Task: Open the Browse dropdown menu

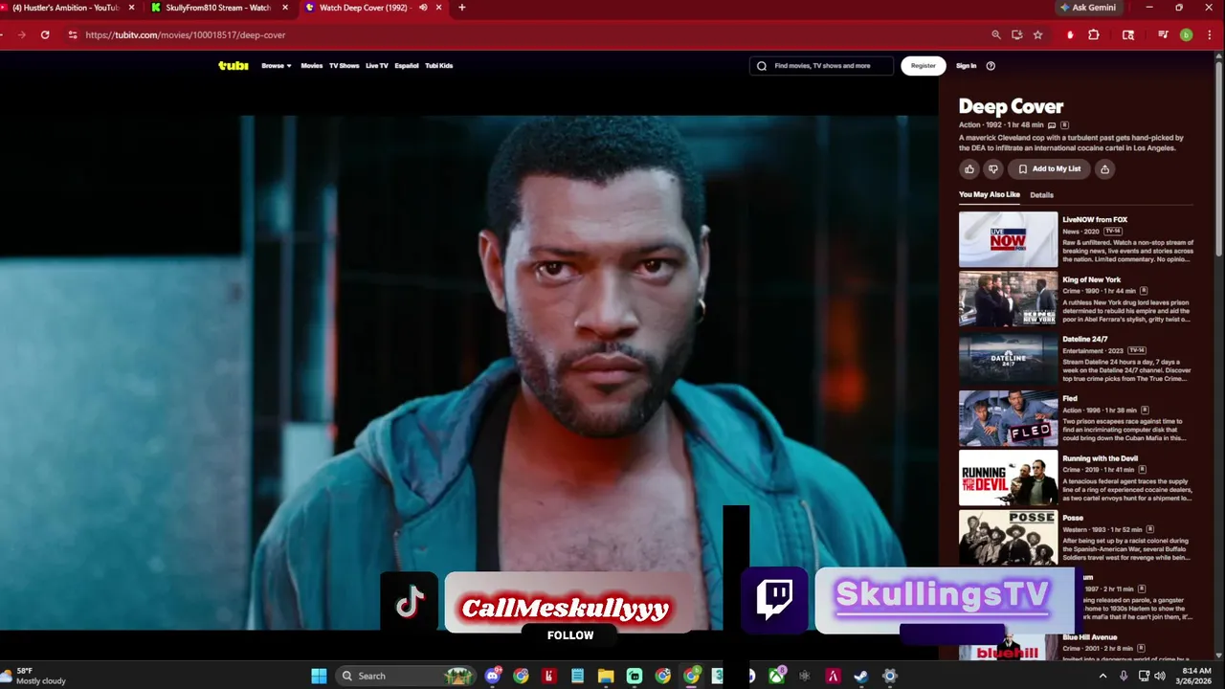Action: coord(277,66)
